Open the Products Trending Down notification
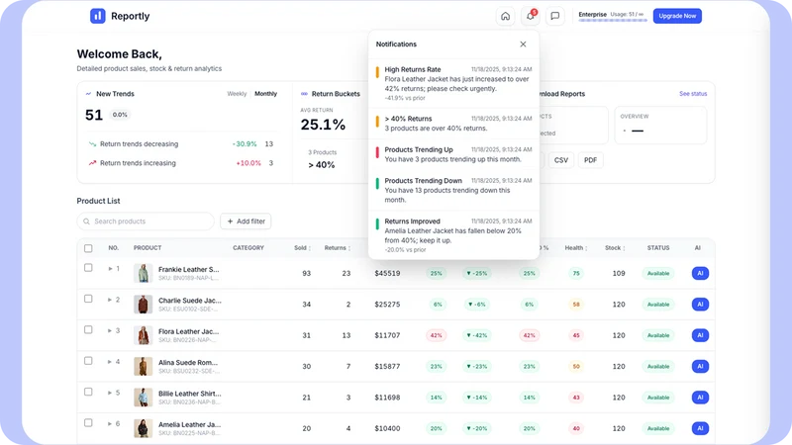Screen dimensions: 792x445 click(453, 190)
